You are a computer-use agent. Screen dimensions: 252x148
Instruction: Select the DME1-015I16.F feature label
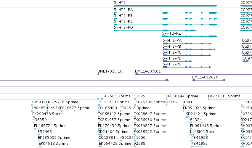pyautogui.click(x=111, y=71)
